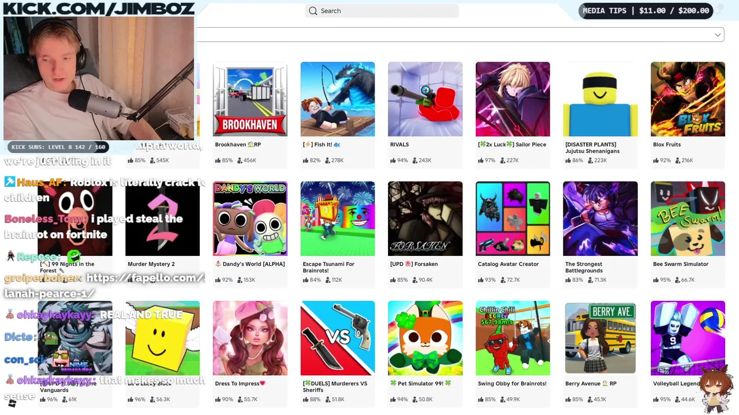
Task: Click the Sailor Piece title link
Action: (x=512, y=145)
